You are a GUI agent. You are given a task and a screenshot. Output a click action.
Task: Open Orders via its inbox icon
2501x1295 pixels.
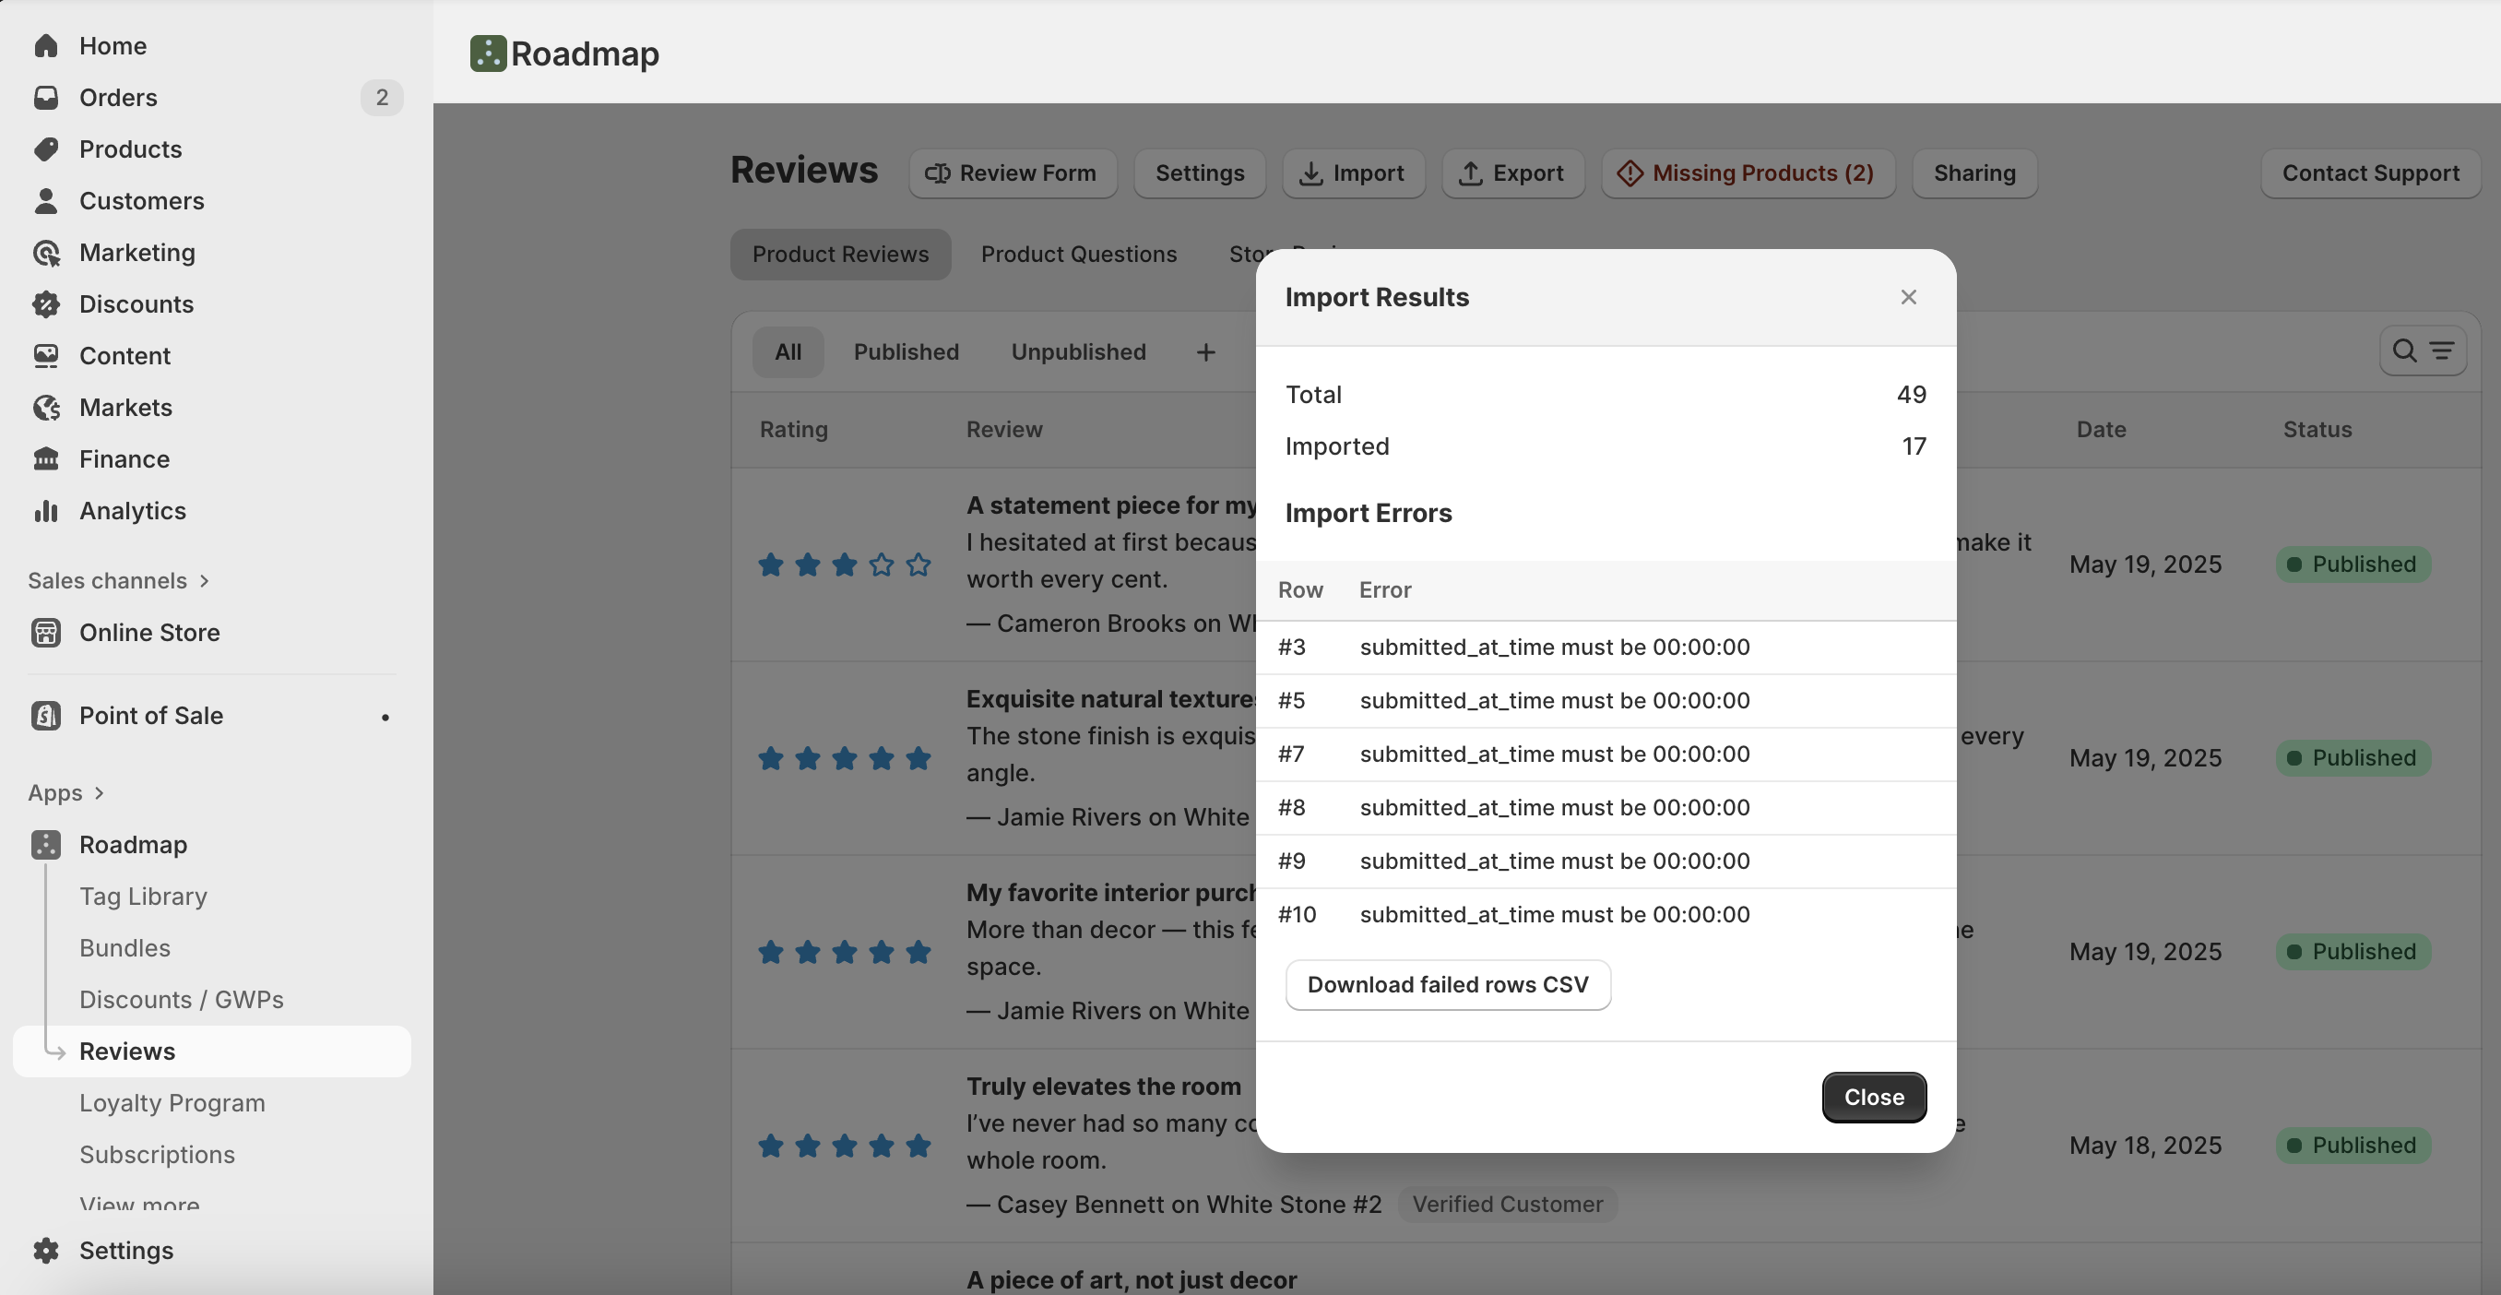point(45,97)
